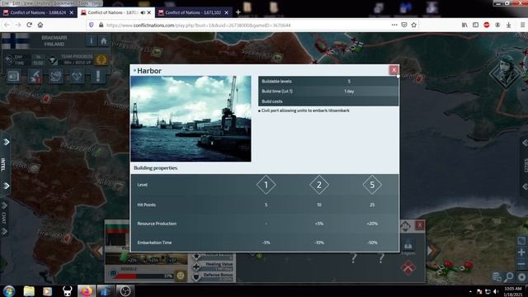528x297 pixels.
Task: Click the browser back arrow
Action: tap(7, 25)
